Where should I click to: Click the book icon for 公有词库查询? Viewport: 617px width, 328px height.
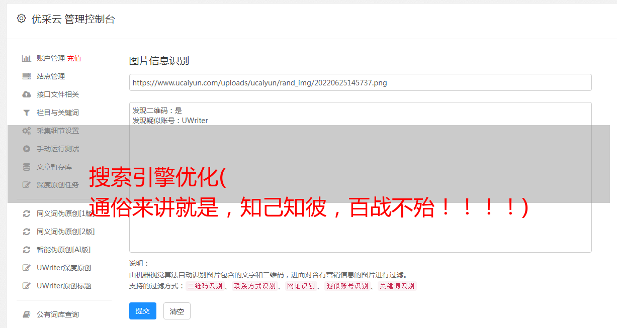coord(27,314)
